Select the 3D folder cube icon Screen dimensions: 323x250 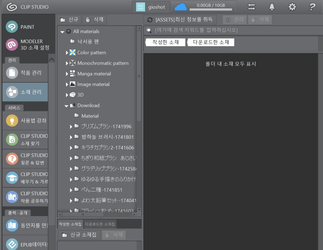click(72, 95)
